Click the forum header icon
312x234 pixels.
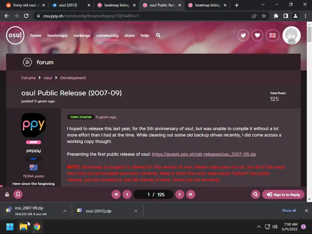coord(27,62)
